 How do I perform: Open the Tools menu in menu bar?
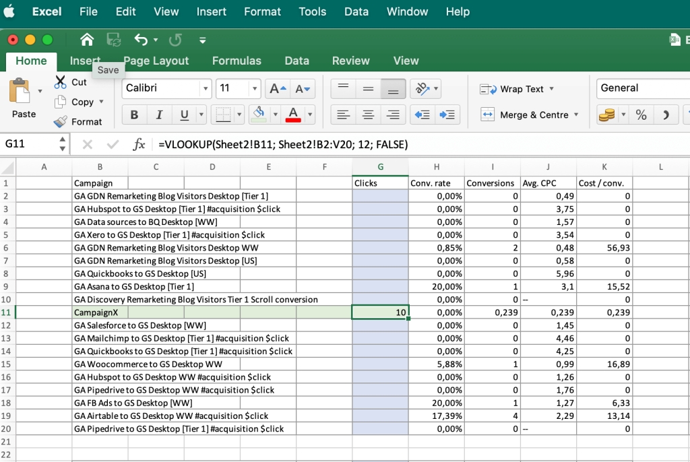pyautogui.click(x=313, y=11)
